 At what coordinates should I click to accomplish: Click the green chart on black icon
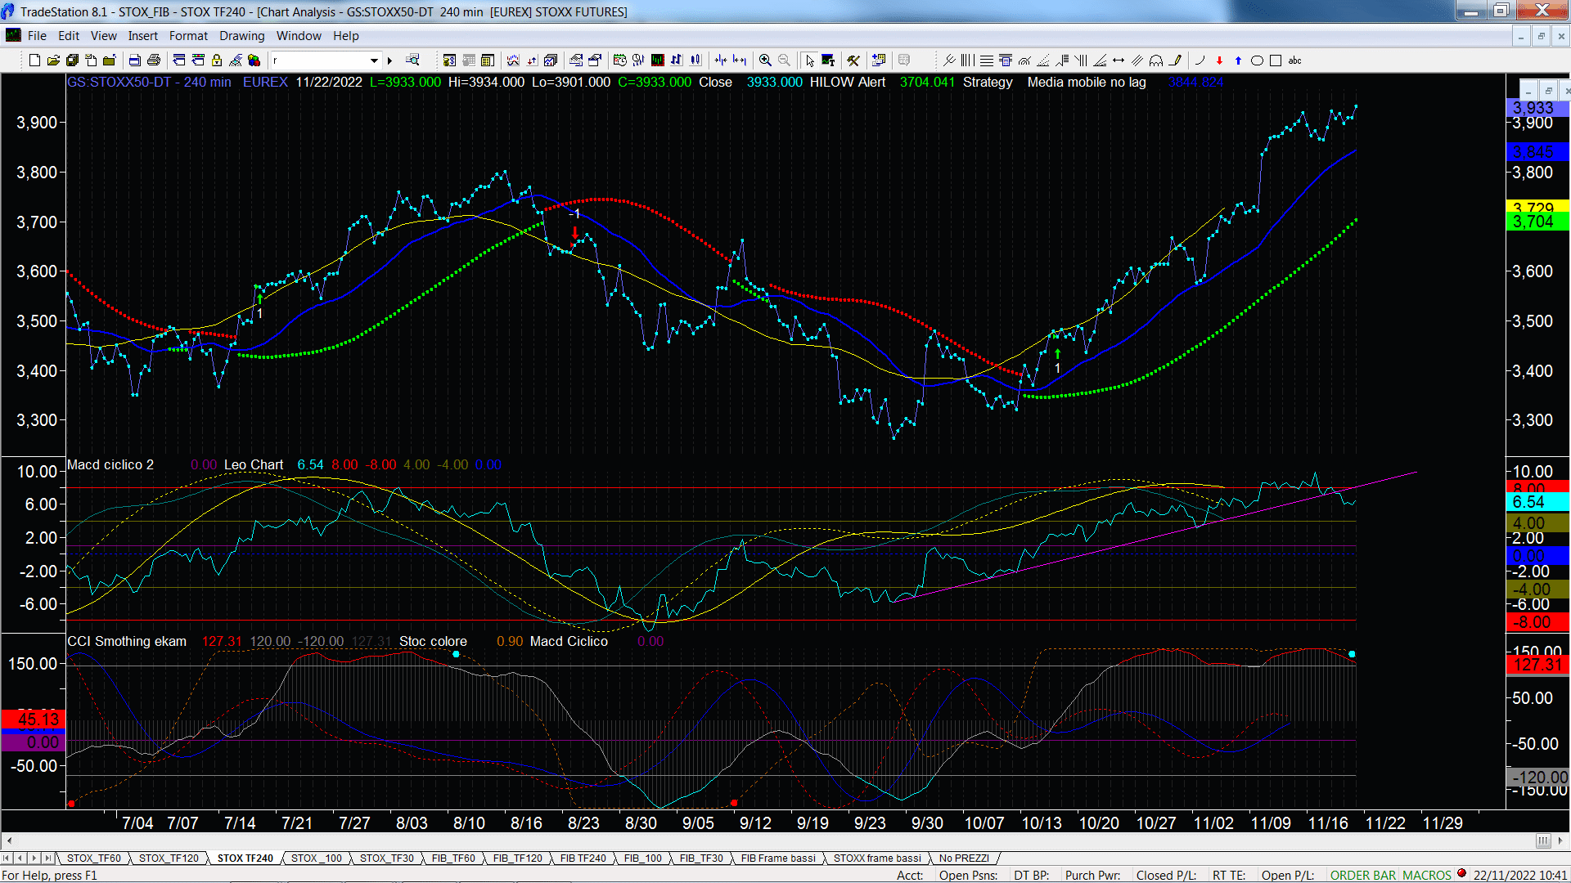point(657,61)
